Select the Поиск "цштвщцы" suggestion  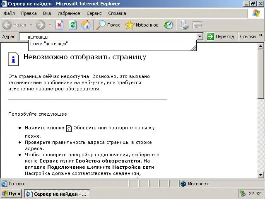click(112, 44)
